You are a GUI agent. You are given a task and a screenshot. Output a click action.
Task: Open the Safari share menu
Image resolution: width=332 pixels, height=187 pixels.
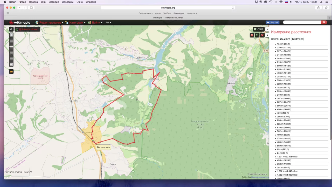coord(318,8)
